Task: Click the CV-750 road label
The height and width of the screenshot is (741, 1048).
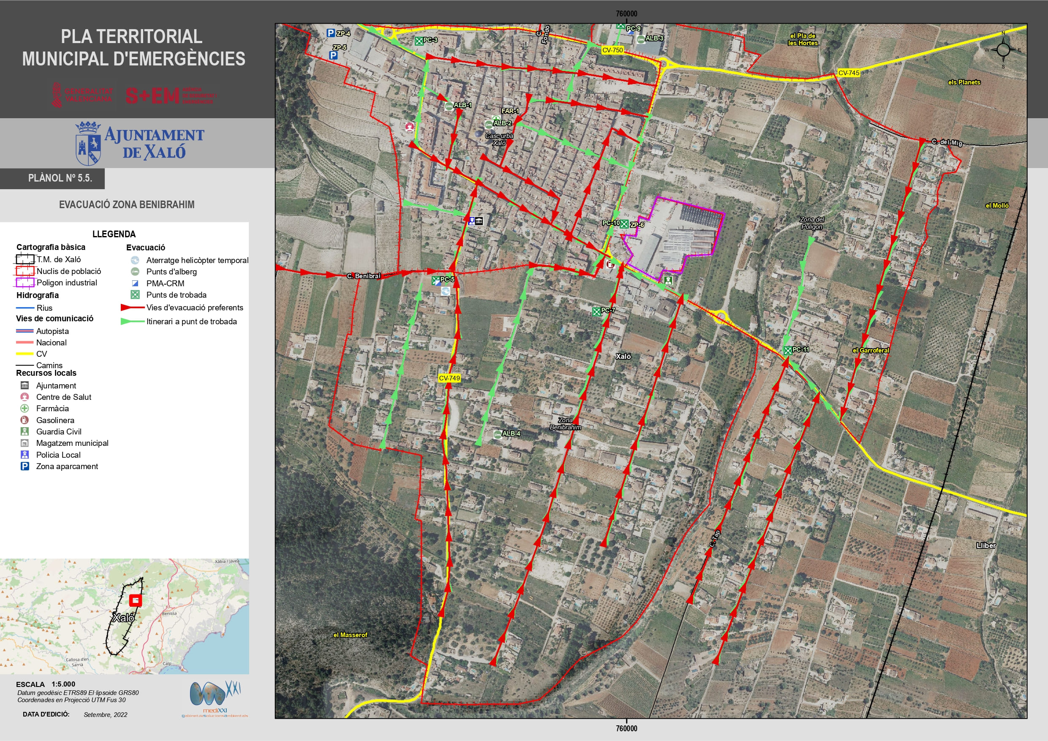Action: coord(612,50)
